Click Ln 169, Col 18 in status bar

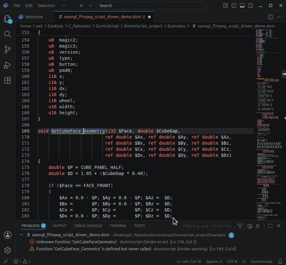tap(189, 261)
